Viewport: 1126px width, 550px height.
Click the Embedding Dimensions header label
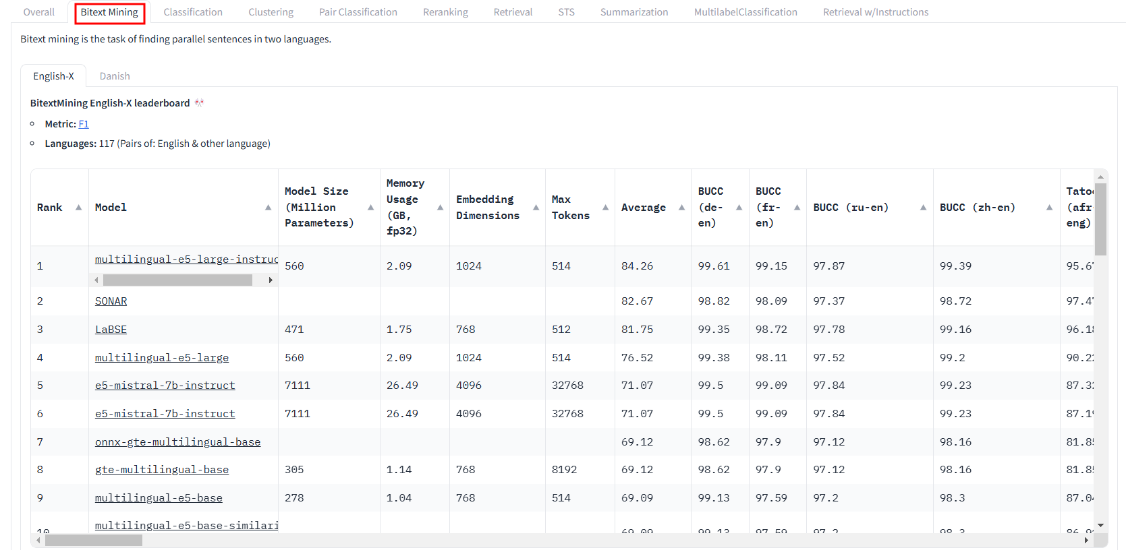[x=488, y=208]
